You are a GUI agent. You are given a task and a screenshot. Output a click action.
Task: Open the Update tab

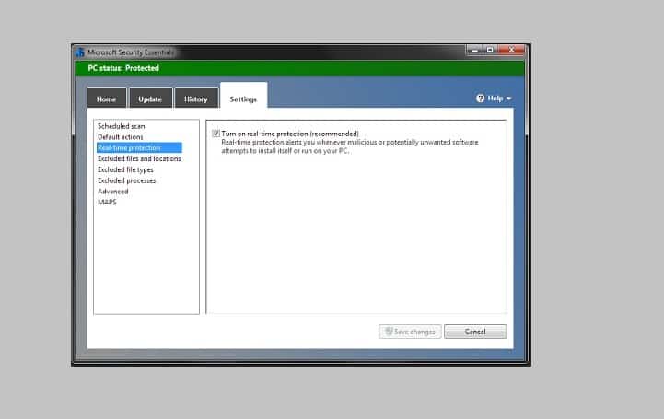tap(150, 99)
